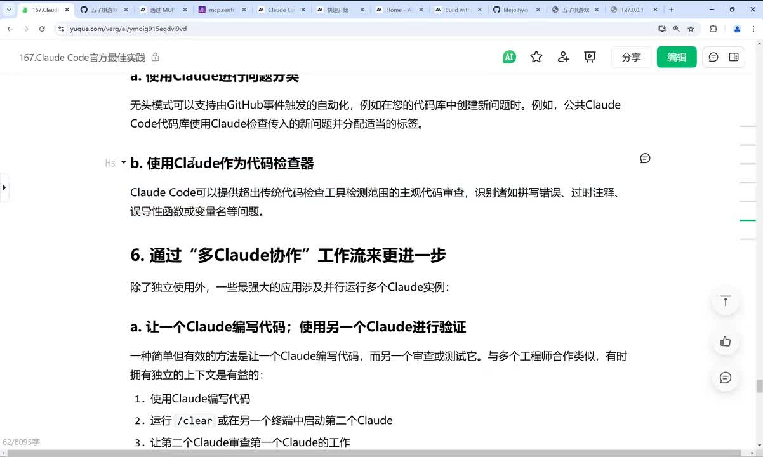
Task: Open the browser extensions puzzle icon
Action: [713, 29]
